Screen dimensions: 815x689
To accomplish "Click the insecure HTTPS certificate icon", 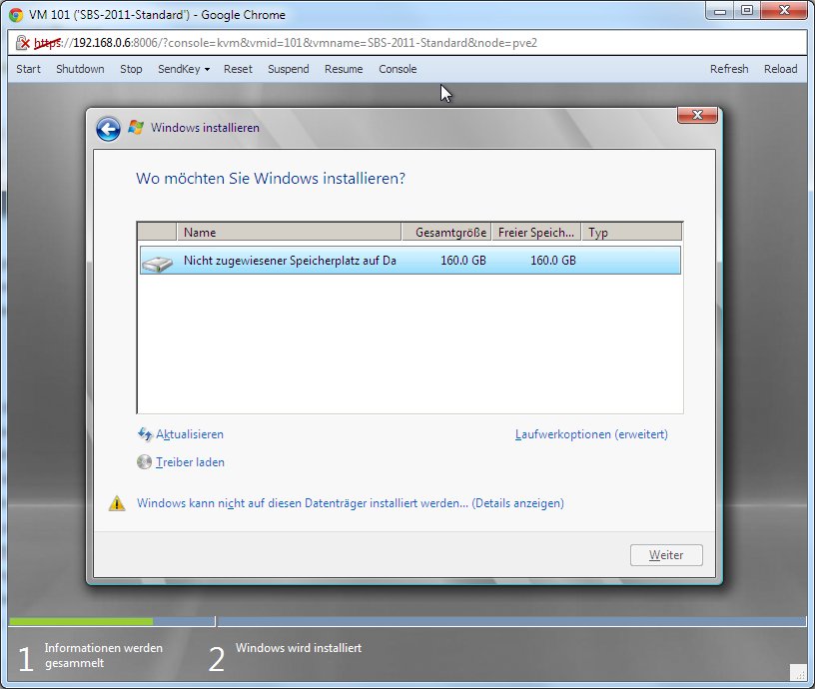I will [x=23, y=44].
